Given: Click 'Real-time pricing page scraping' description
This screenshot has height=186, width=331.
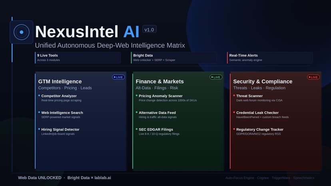Looking at the screenshot, I should pyautogui.click(x=61, y=100).
